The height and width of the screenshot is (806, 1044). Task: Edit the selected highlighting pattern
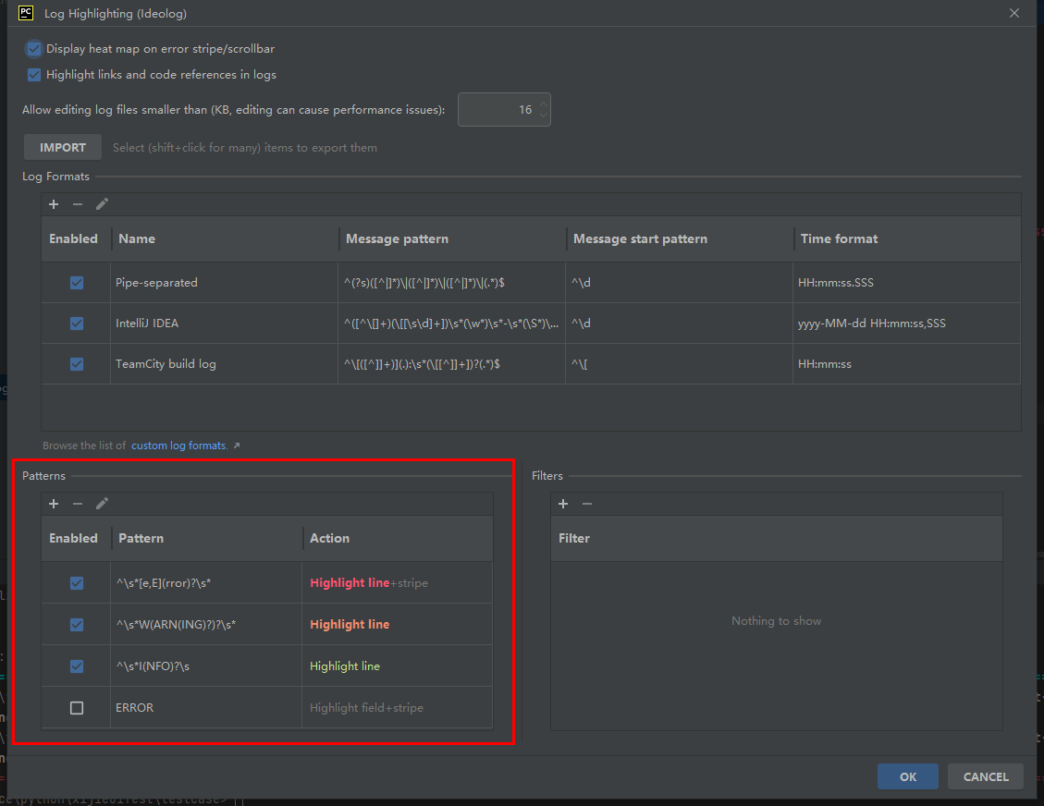pyautogui.click(x=102, y=504)
